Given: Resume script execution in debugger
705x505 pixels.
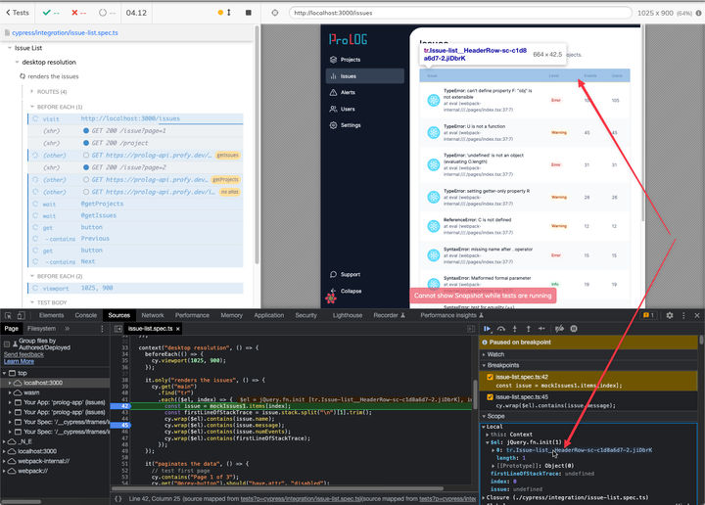Looking at the screenshot, I should point(487,329).
